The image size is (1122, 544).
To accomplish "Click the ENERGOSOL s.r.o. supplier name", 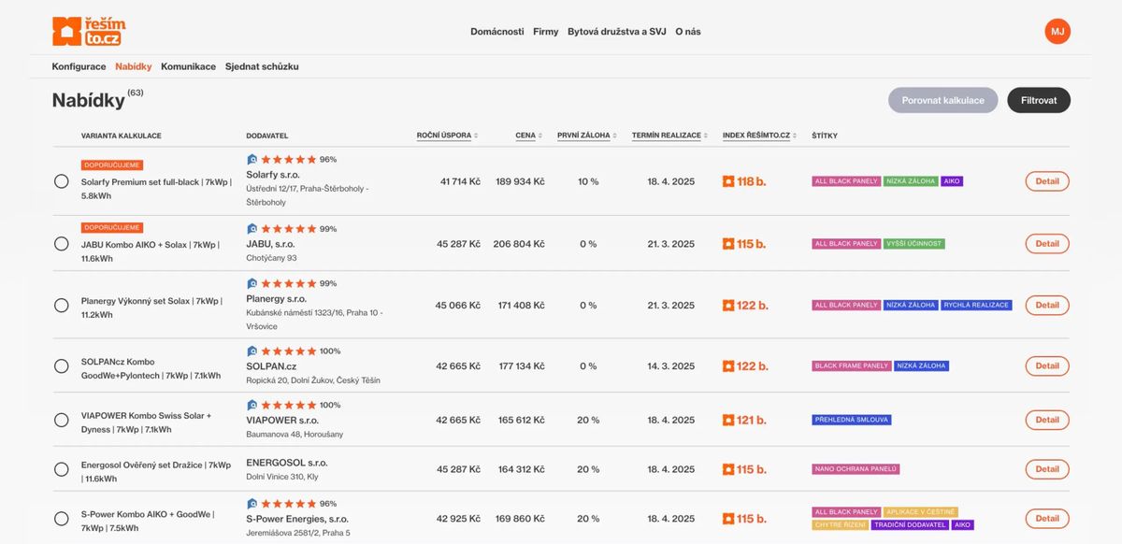I will [287, 463].
